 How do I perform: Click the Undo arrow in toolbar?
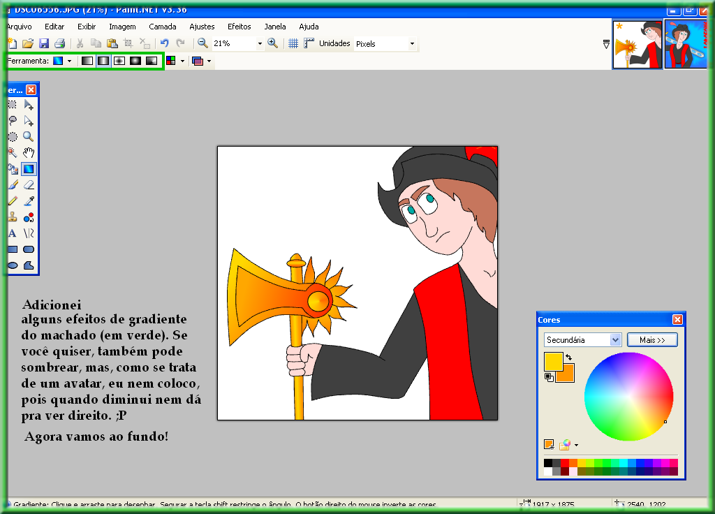click(x=165, y=43)
